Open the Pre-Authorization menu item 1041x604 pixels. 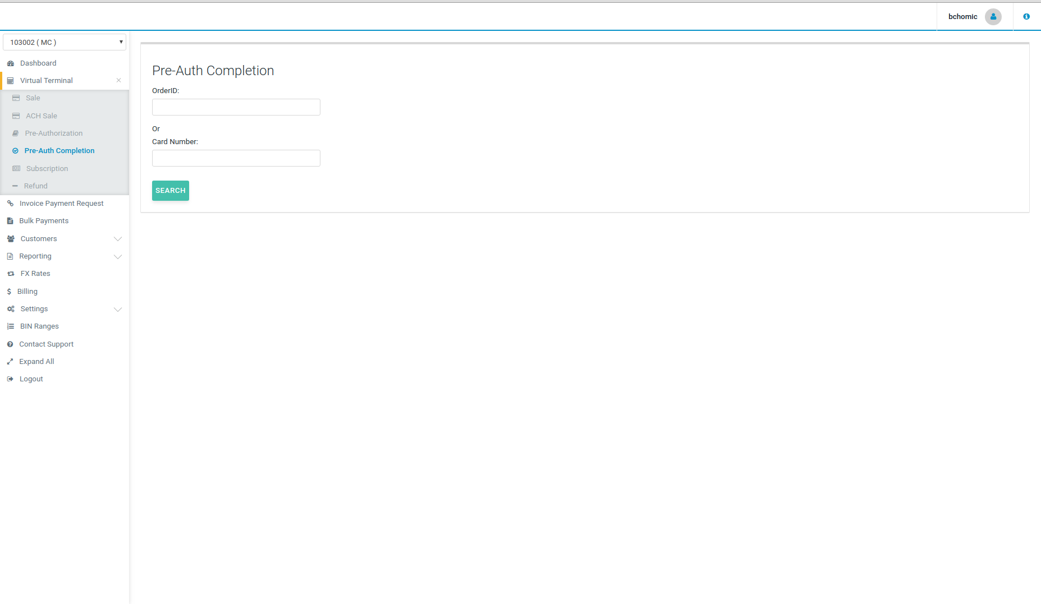[x=53, y=133]
